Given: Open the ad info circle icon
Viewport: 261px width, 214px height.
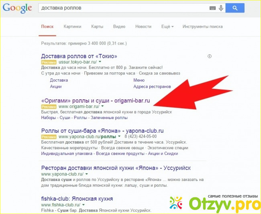Looking at the screenshot, I should click(x=210, y=56).
